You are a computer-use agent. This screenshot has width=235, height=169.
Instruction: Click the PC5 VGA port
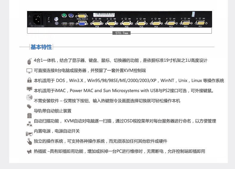(x=141, y=23)
